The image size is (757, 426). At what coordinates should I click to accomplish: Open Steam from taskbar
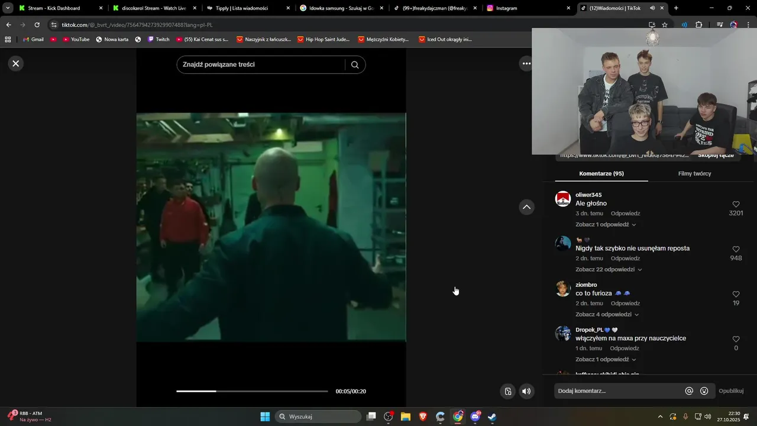point(492,417)
